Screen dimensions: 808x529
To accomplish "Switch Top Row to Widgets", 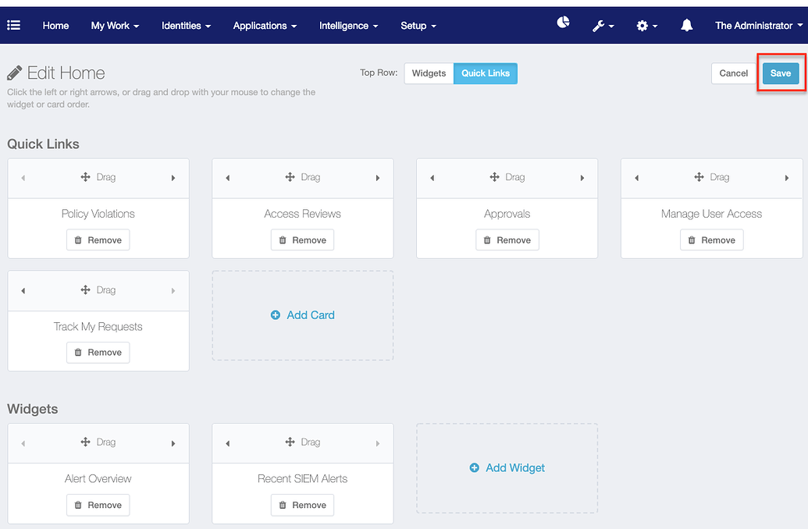I will coord(429,73).
